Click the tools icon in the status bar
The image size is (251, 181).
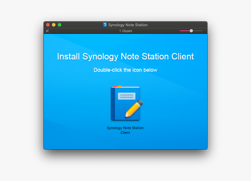[47, 31]
